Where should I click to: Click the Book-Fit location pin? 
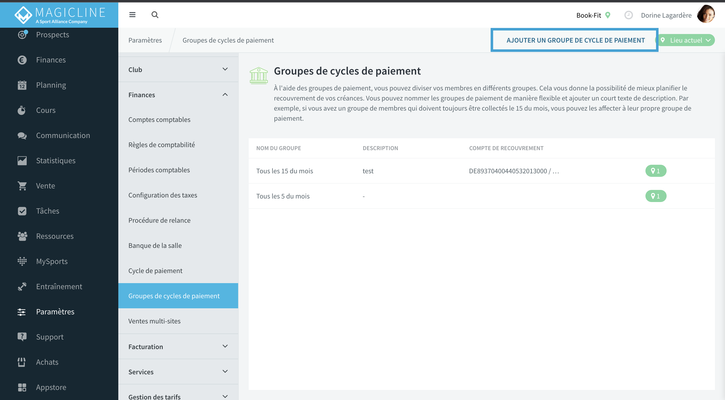tap(608, 15)
